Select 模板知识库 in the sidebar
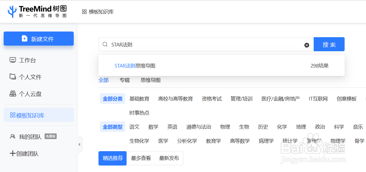Viewport: 366px width, 172px height. click(x=39, y=115)
